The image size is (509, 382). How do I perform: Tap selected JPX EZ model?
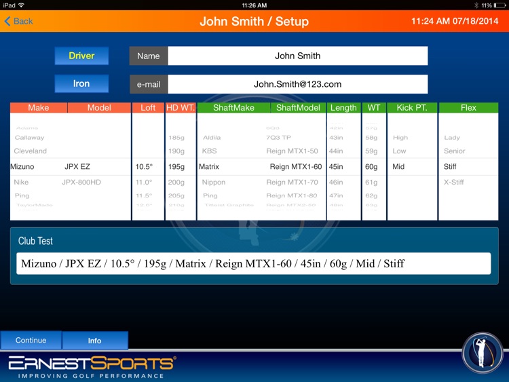[77, 166]
